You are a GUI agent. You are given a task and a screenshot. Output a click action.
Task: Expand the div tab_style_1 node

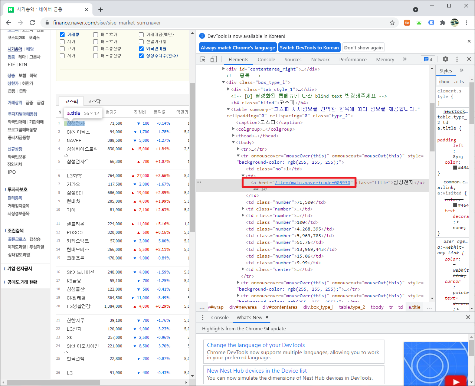tap(228, 89)
